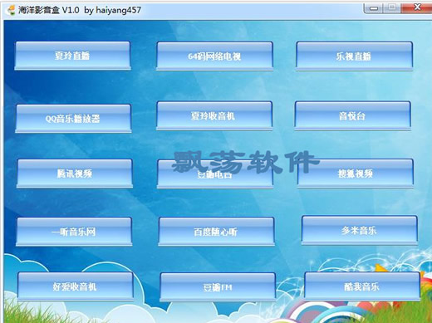Open the 夏玲直播 button

(x=72, y=56)
